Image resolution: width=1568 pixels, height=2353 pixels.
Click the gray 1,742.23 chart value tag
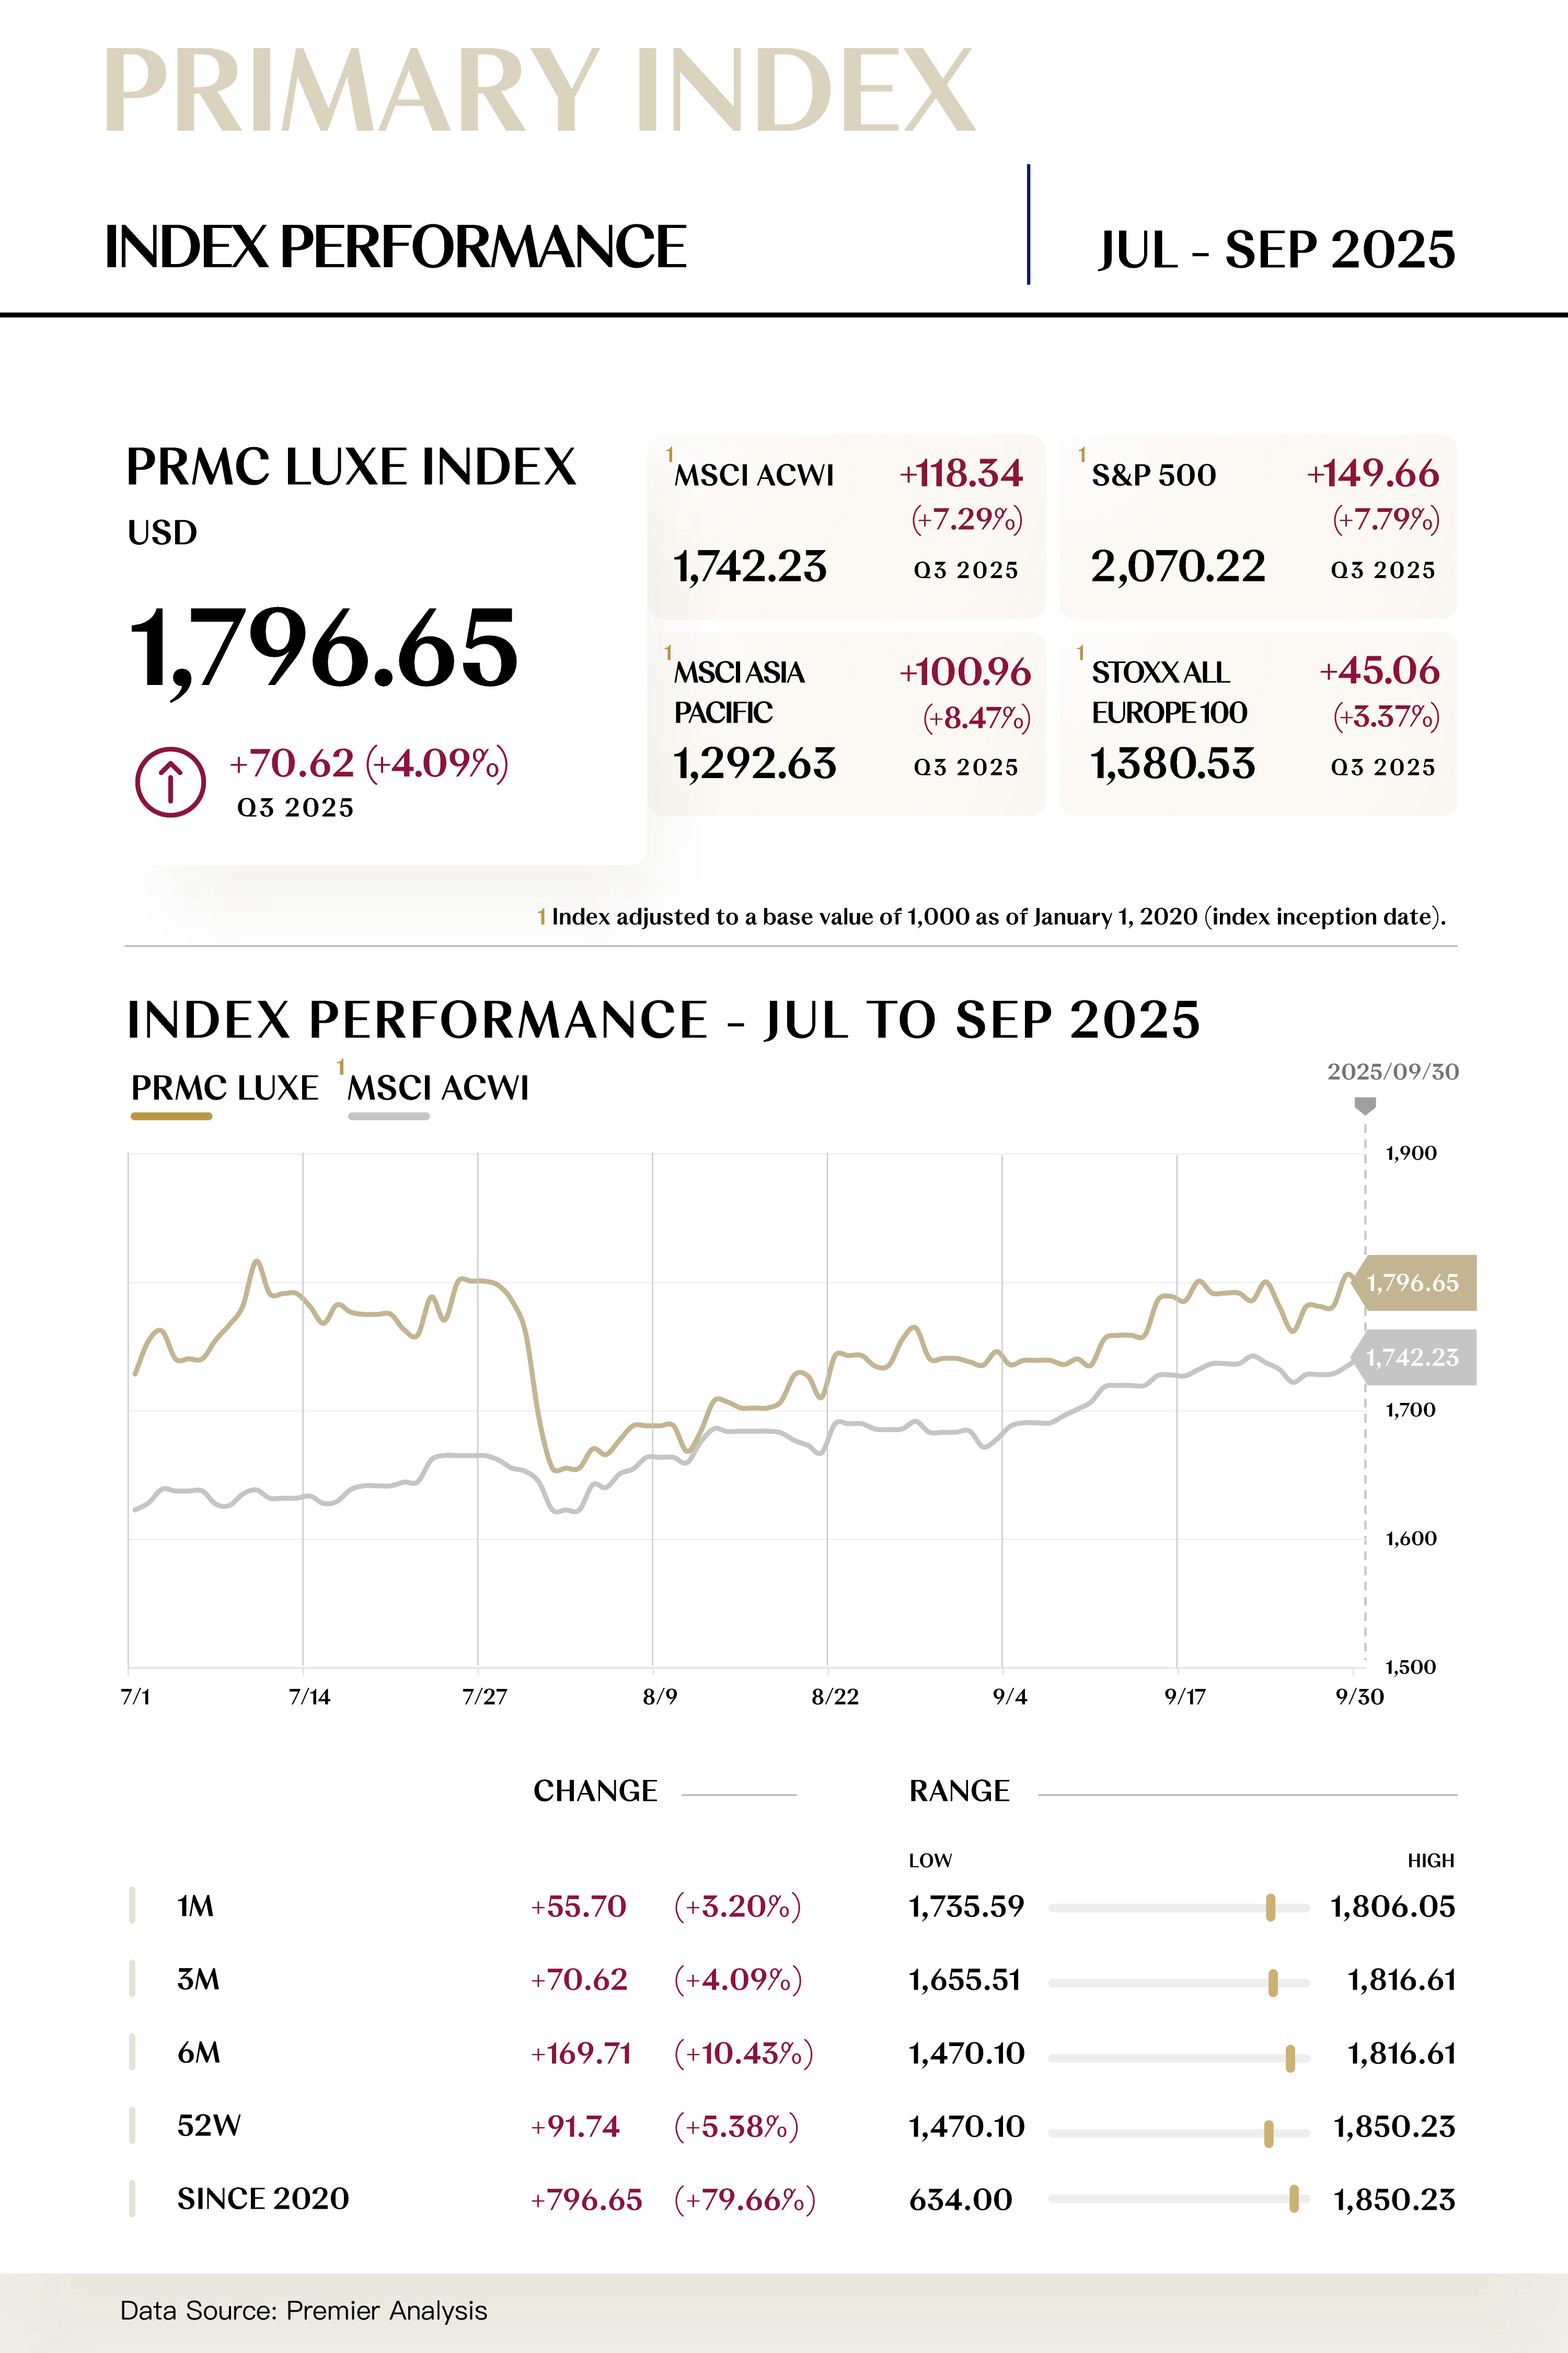point(1412,1357)
